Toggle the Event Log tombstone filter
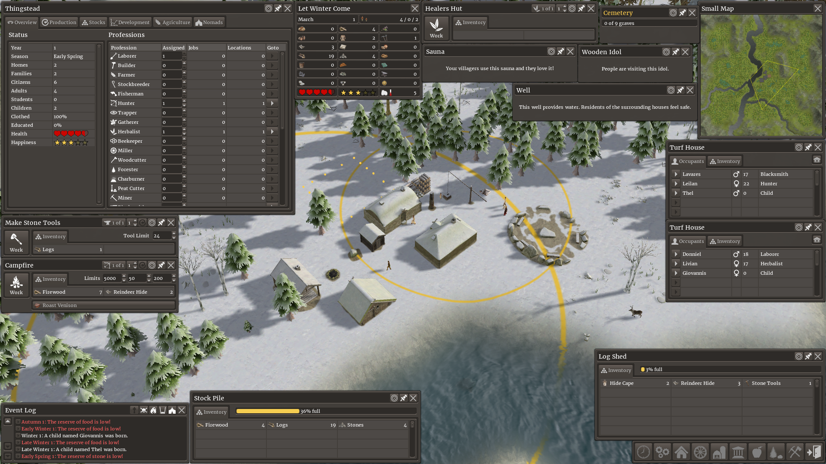The width and height of the screenshot is (826, 464). (134, 410)
